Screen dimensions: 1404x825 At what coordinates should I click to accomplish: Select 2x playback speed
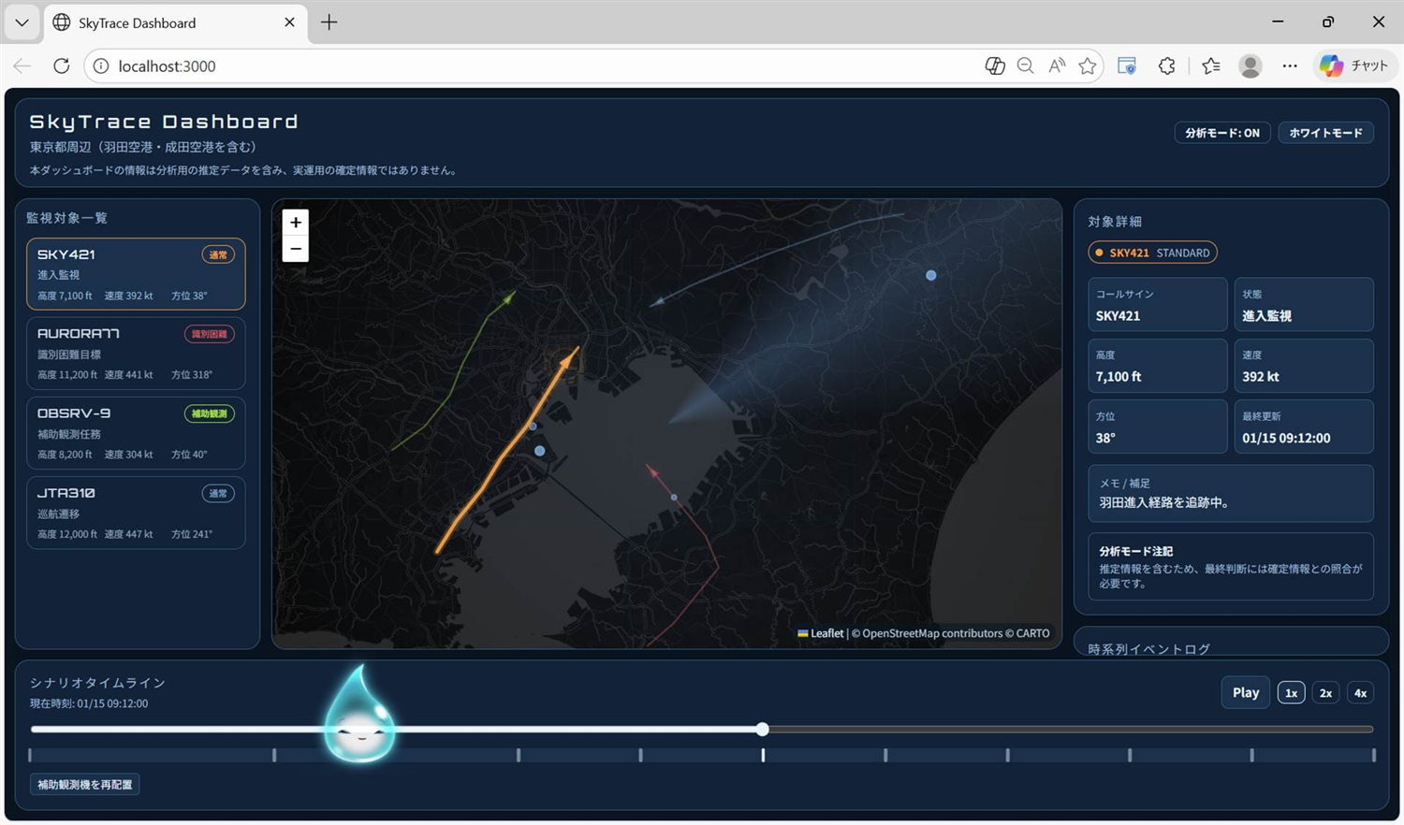coord(1325,693)
